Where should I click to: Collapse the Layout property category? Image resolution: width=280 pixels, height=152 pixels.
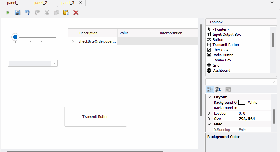[209, 97]
